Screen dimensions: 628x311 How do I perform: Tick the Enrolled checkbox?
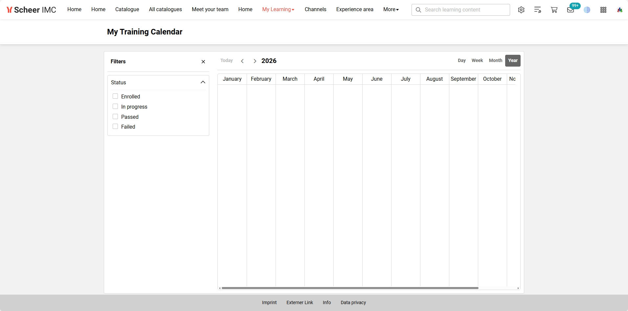click(x=115, y=96)
